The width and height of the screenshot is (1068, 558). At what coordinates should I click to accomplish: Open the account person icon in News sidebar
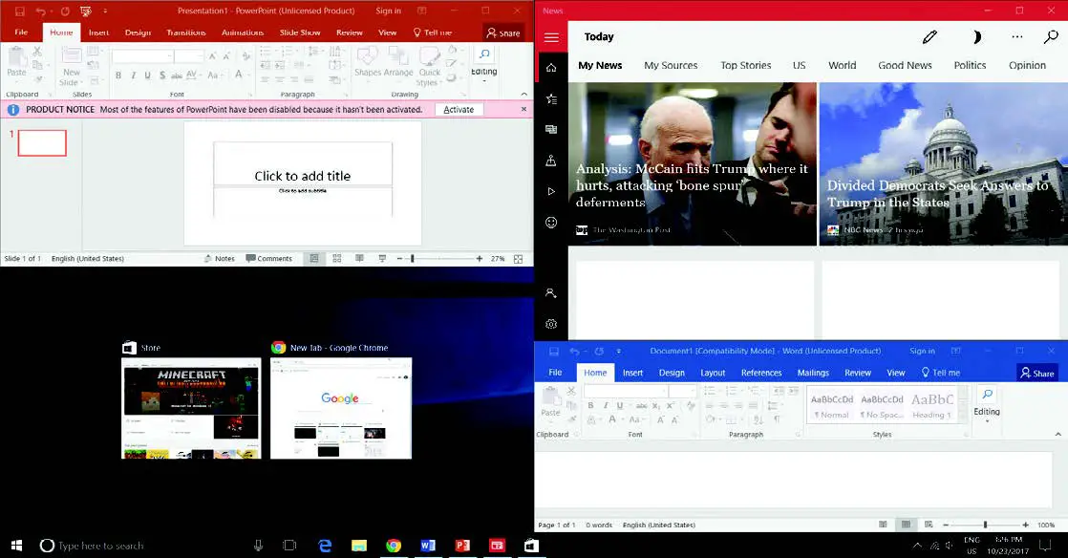point(551,293)
